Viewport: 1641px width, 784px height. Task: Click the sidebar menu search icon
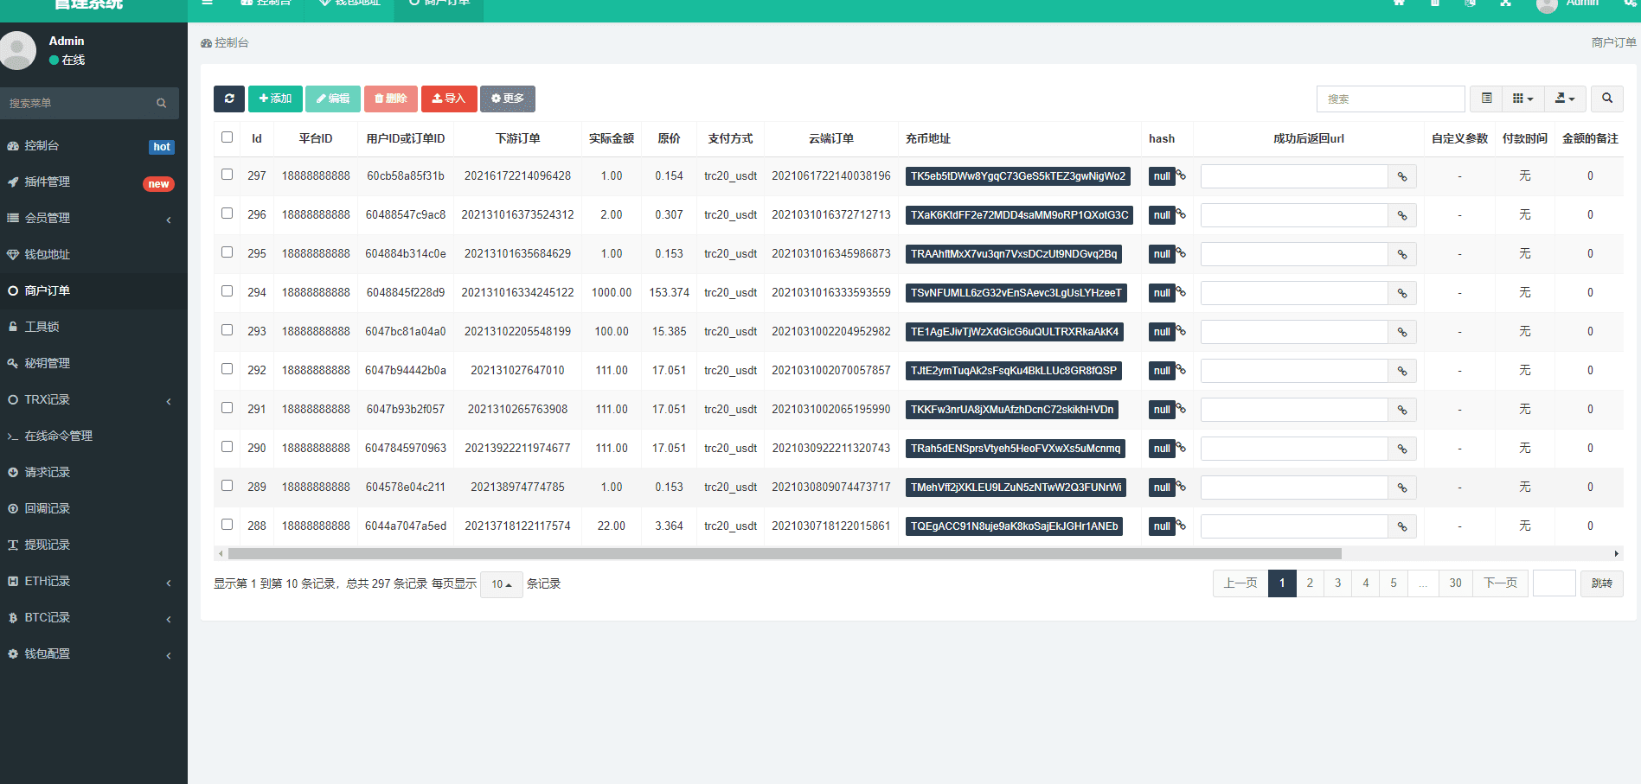click(161, 103)
